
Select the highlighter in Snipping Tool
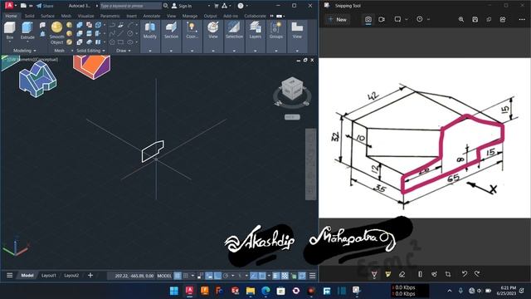388,274
